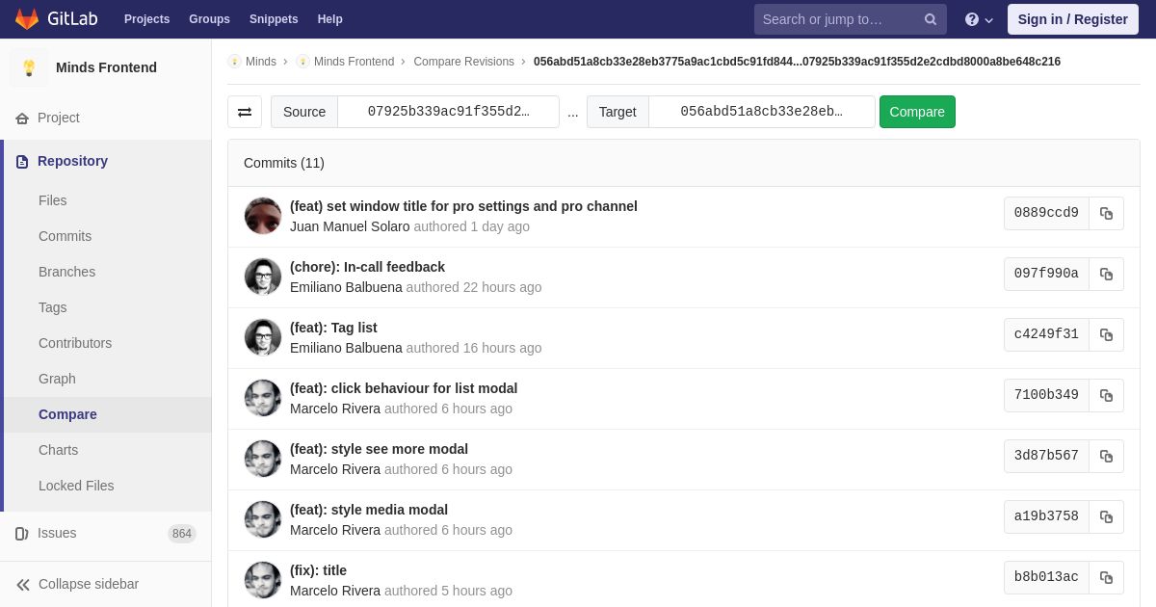Open the Help dropdown question mark
This screenshot has width=1156, height=607.
click(x=979, y=19)
